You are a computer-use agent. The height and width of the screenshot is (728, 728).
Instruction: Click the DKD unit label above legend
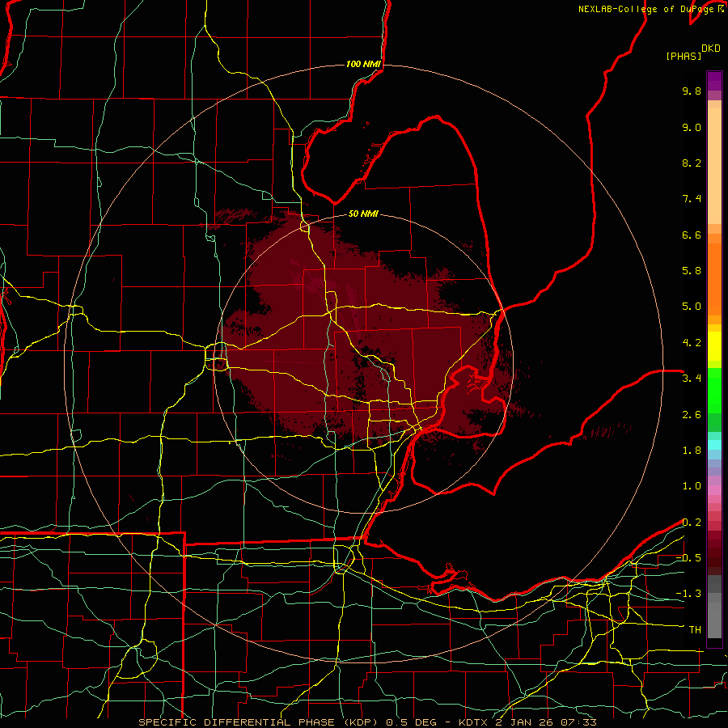click(711, 49)
